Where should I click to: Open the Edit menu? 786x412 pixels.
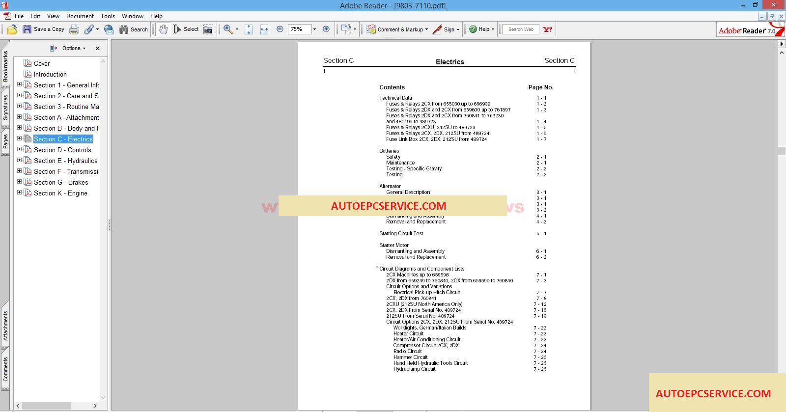(x=35, y=16)
